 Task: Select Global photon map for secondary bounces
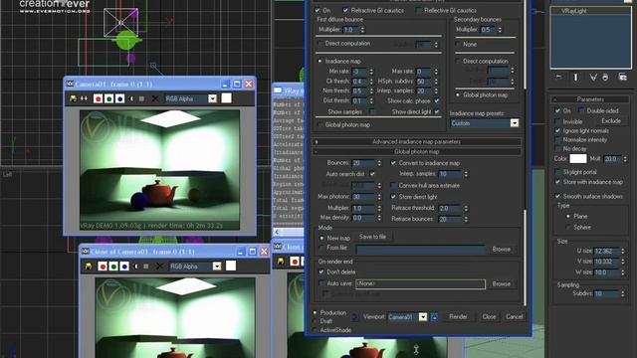coord(458,95)
